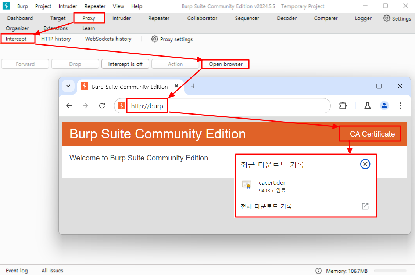Click the Burp site icon in address bar
This screenshot has width=415, height=275.
click(121, 106)
